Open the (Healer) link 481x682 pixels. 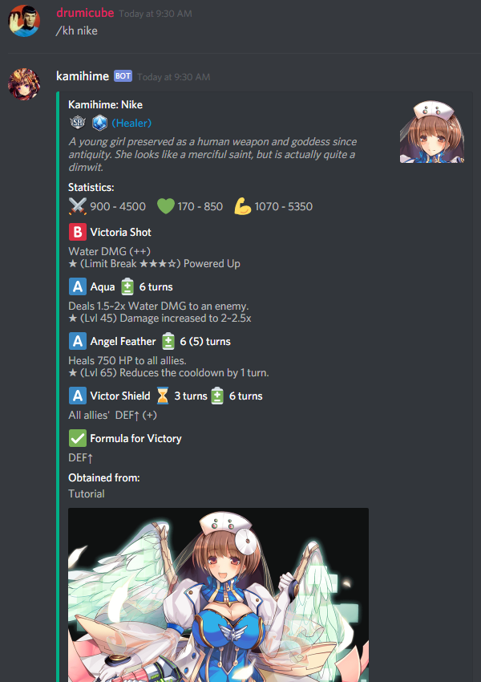131,123
